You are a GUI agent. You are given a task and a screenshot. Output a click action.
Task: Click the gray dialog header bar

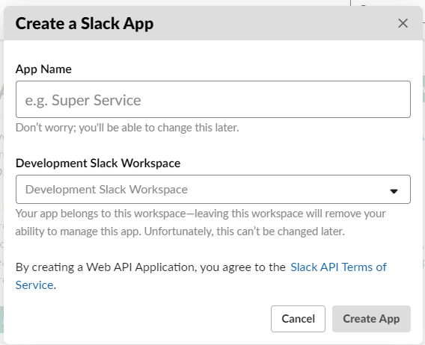click(213, 23)
